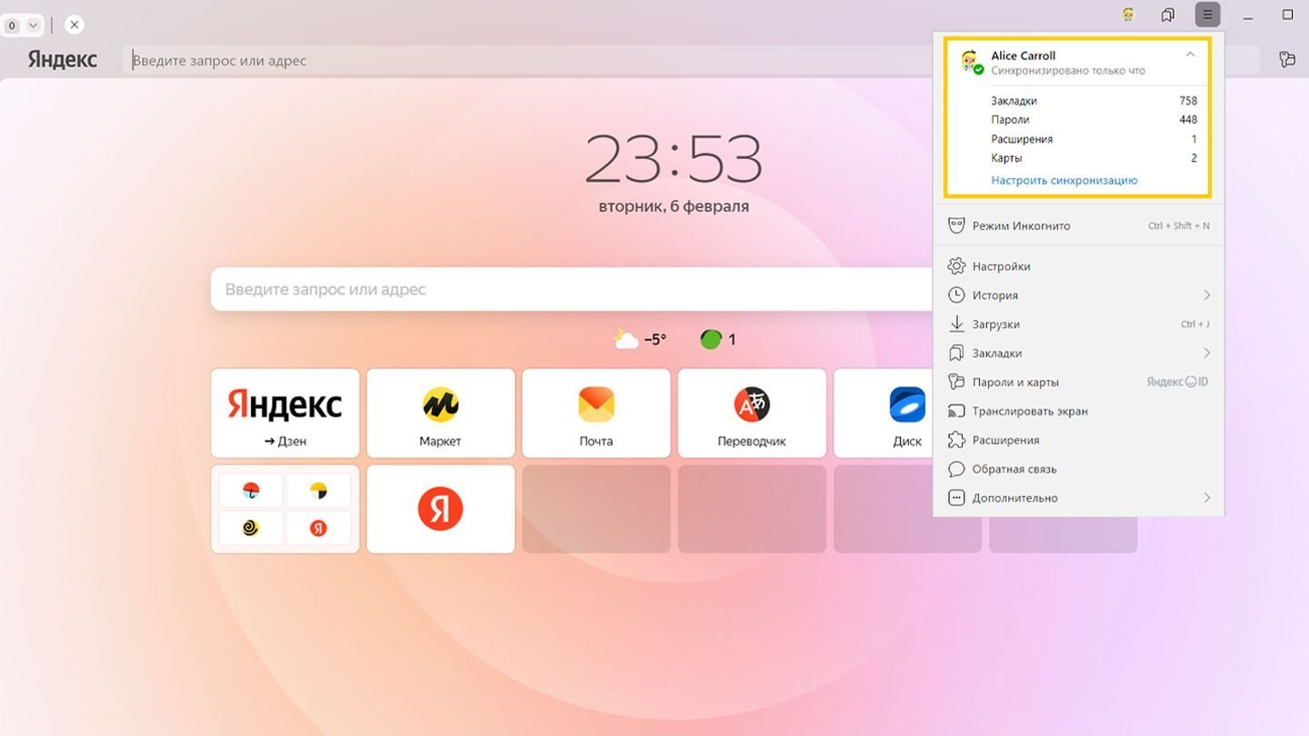Open Настройки from the menu
Image resolution: width=1309 pixels, height=736 pixels.
1078,266
